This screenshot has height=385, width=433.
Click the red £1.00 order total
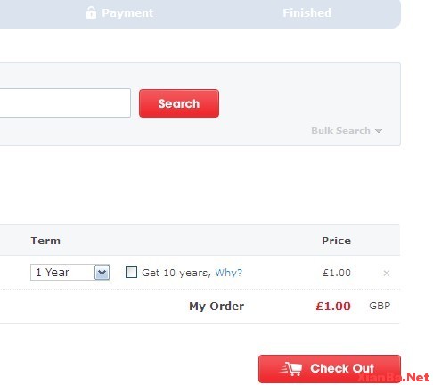(333, 306)
